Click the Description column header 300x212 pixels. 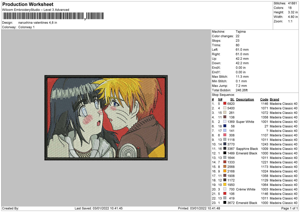245,99
